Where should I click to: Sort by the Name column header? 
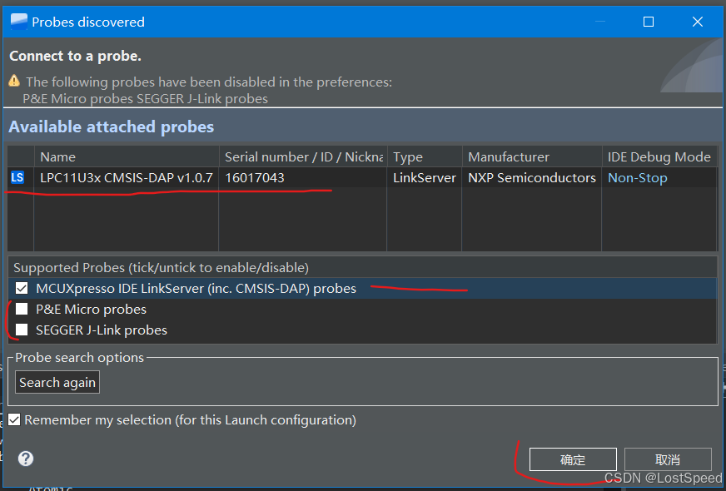click(x=127, y=157)
